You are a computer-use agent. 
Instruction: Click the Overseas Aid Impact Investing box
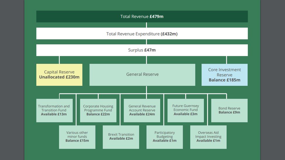click(x=208, y=137)
